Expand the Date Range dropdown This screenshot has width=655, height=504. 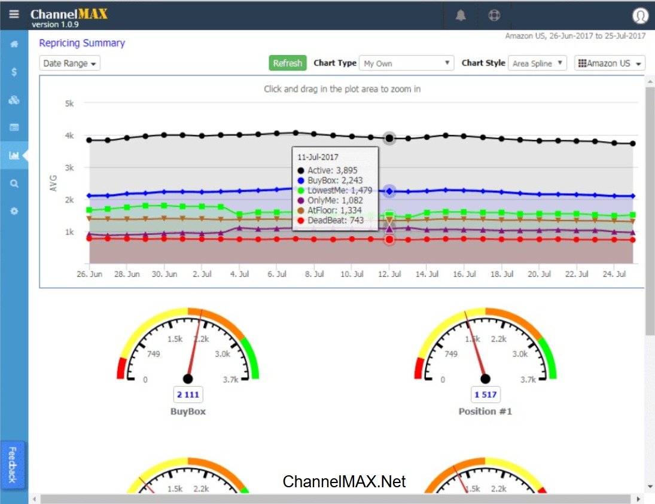(69, 63)
